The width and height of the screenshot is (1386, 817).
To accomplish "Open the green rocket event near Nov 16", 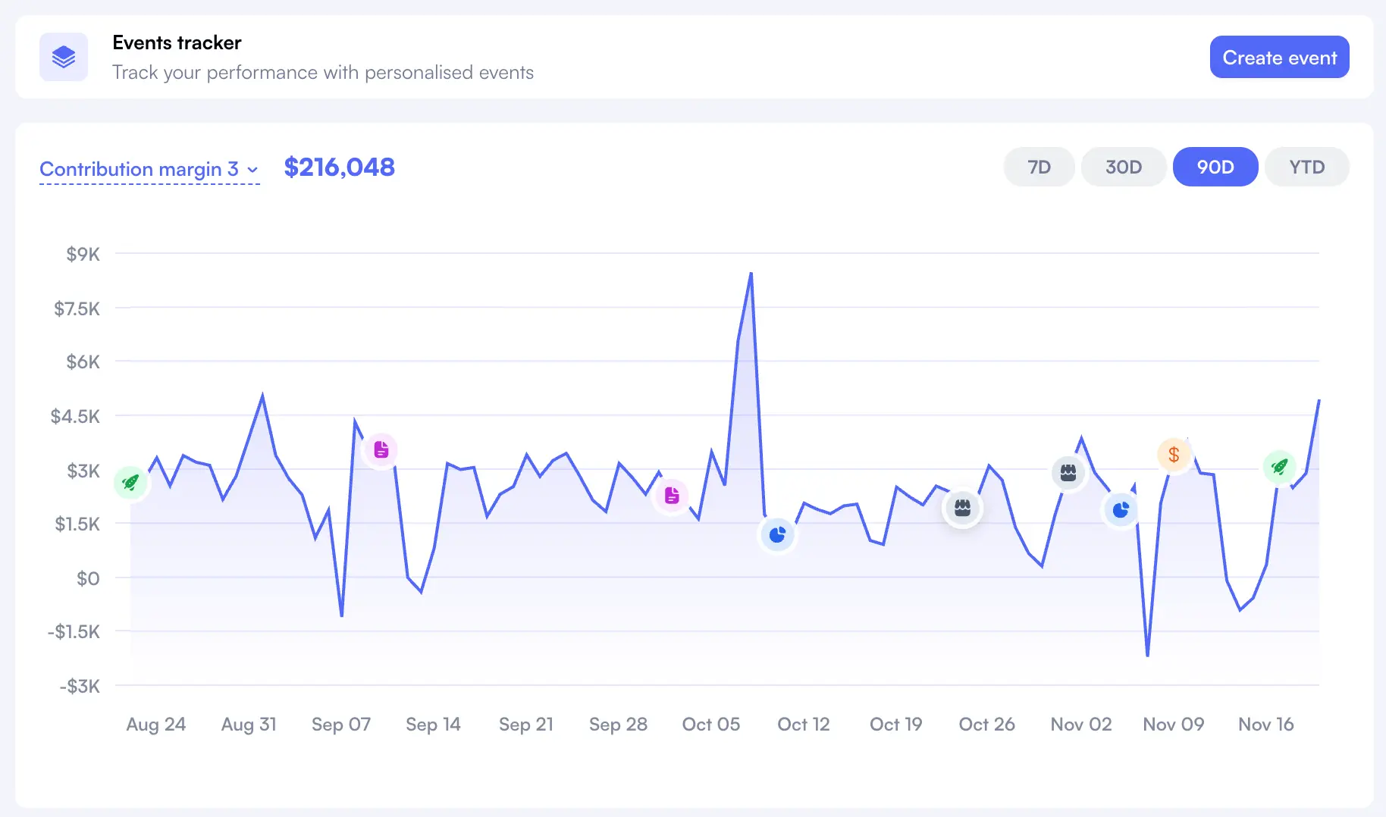I will (1280, 467).
